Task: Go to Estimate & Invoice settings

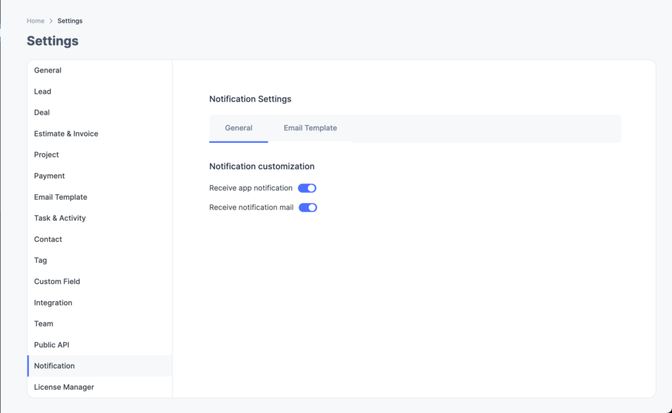Action: [x=66, y=133]
